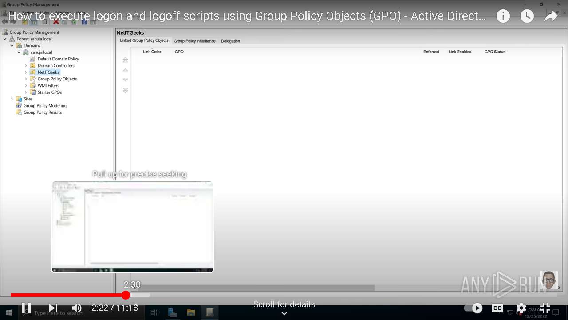The width and height of the screenshot is (568, 320).
Task: Expand Domain Controllers node
Action: 26,65
